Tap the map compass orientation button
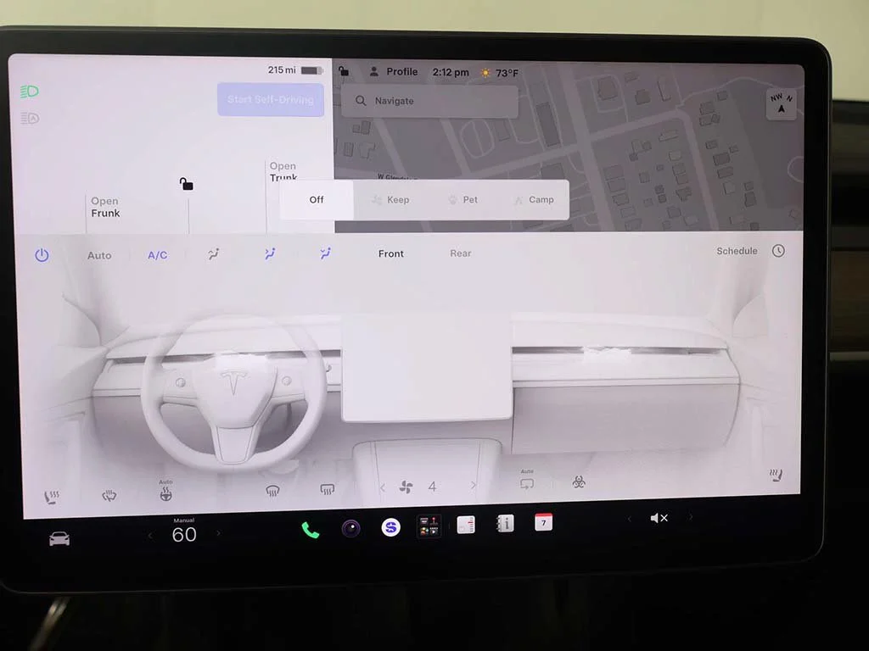The height and width of the screenshot is (651, 869). tap(781, 103)
